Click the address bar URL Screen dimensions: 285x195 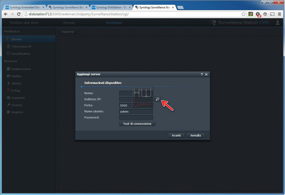point(79,14)
